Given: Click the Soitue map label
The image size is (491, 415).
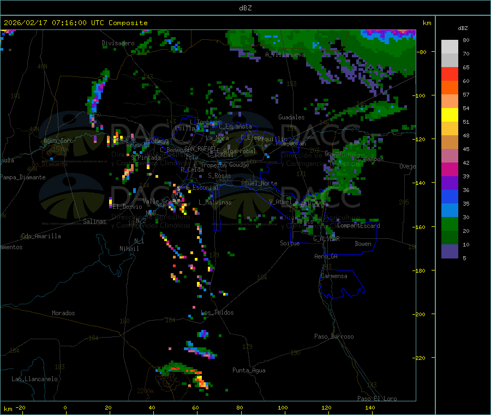Looking at the screenshot, I should (x=290, y=243).
